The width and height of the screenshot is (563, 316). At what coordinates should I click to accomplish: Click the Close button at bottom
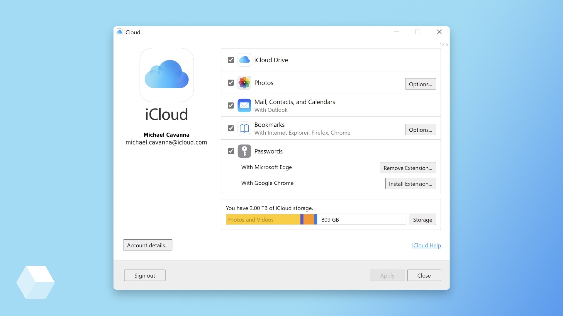click(x=424, y=275)
